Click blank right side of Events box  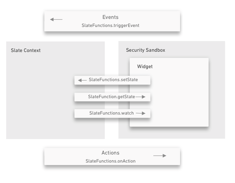click(160, 21)
